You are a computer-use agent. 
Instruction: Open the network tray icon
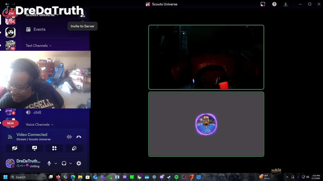[303, 177]
